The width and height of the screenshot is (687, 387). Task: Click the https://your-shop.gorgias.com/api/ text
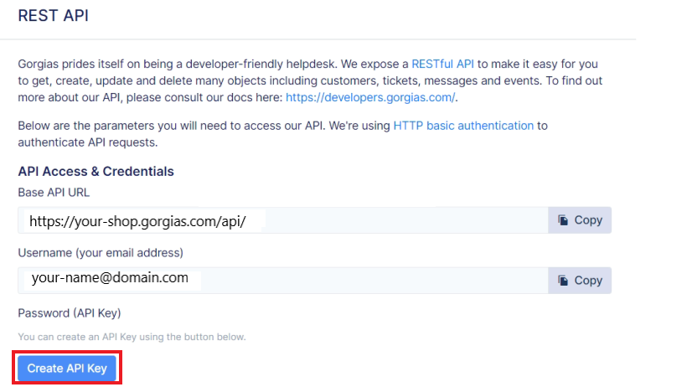tap(137, 222)
